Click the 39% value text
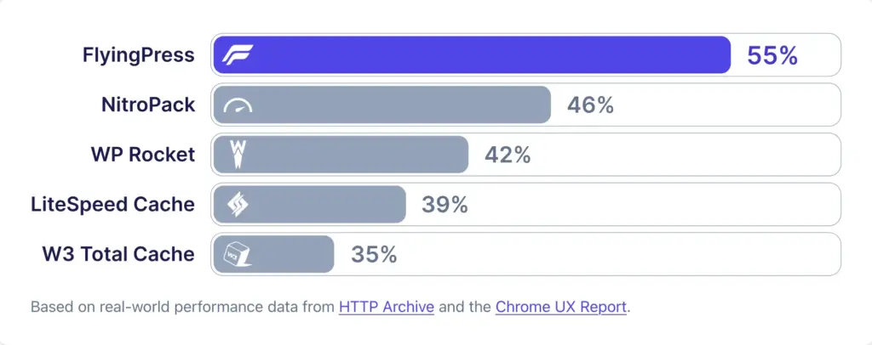The width and height of the screenshot is (872, 345). point(445,205)
